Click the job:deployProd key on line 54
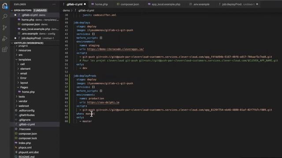The height and width of the screenshot is (158, 282). [85, 76]
